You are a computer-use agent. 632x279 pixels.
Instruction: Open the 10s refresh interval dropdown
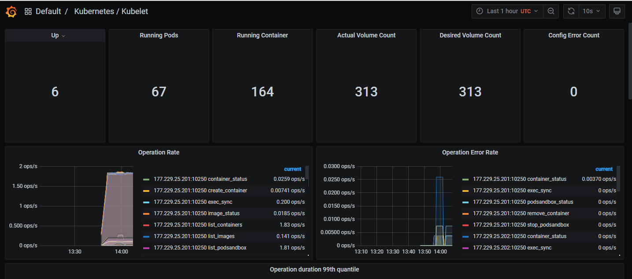tap(591, 11)
